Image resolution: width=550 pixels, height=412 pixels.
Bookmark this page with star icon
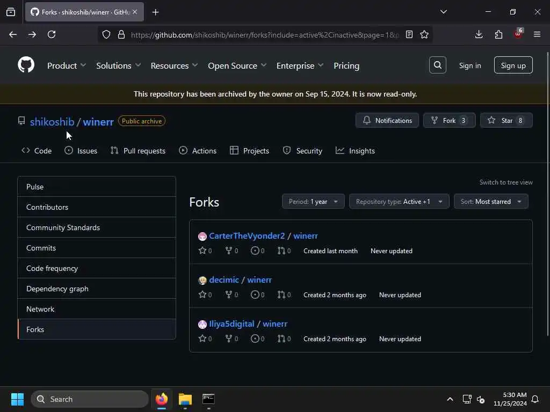[x=424, y=34]
